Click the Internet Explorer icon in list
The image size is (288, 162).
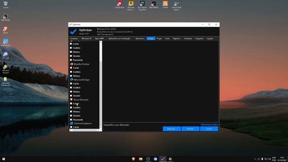tap(72, 123)
